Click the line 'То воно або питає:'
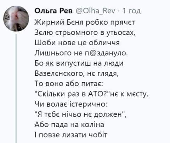This screenshot has width=170, height=143. (69, 84)
